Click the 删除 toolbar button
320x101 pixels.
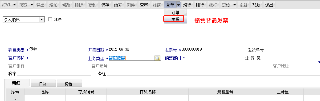coord(79,5)
